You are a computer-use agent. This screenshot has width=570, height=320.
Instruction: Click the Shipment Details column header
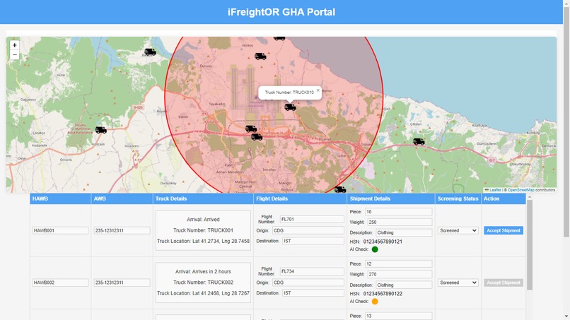pyautogui.click(x=391, y=198)
